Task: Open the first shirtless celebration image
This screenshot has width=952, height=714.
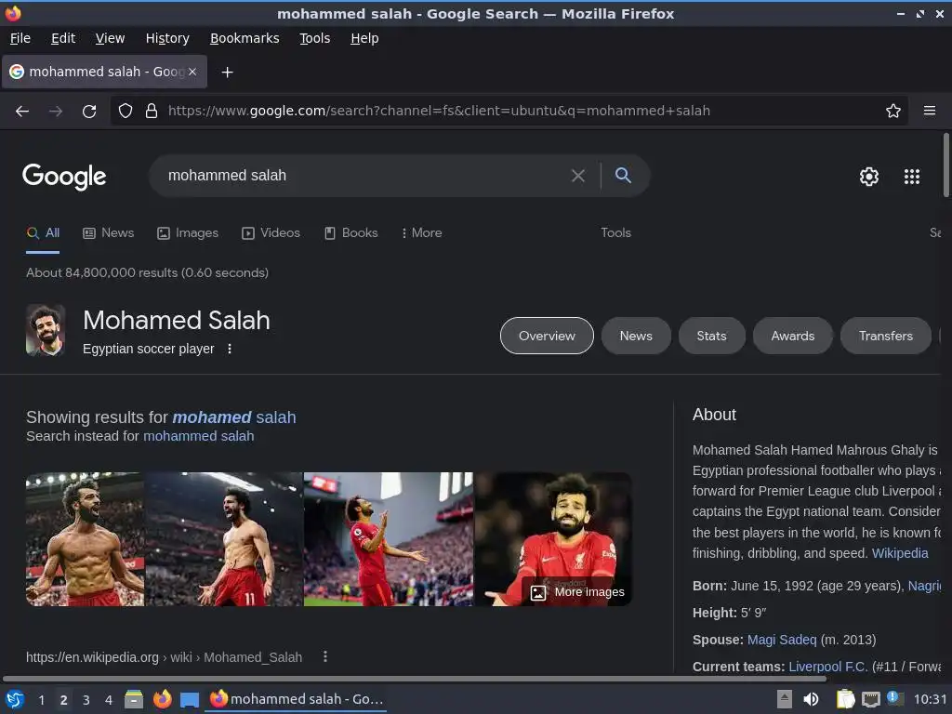Action: tap(85, 539)
